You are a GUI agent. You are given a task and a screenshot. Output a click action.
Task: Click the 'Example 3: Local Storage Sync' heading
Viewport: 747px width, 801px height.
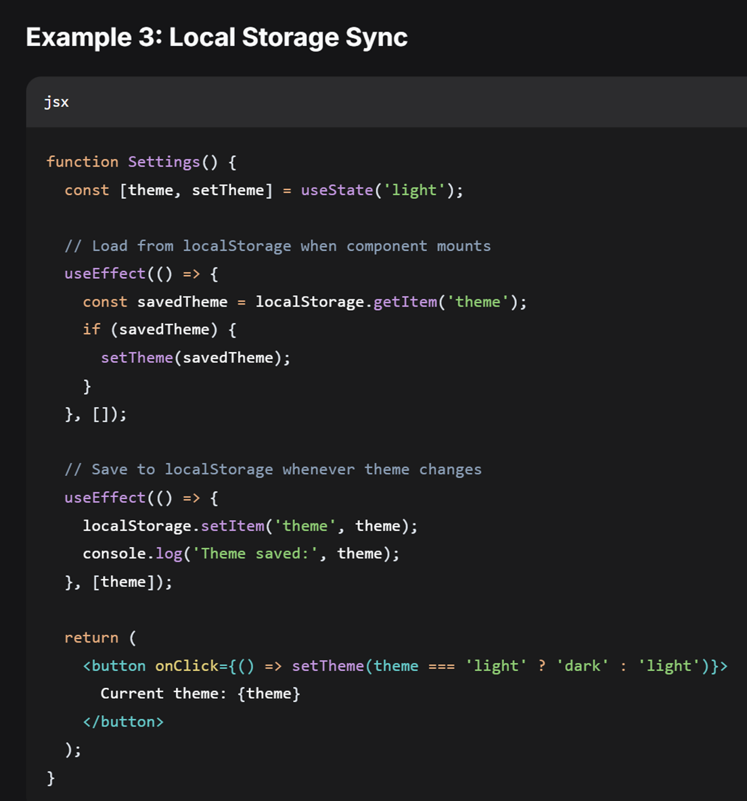tap(217, 37)
